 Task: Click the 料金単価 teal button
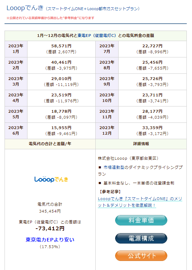point(141,220)
